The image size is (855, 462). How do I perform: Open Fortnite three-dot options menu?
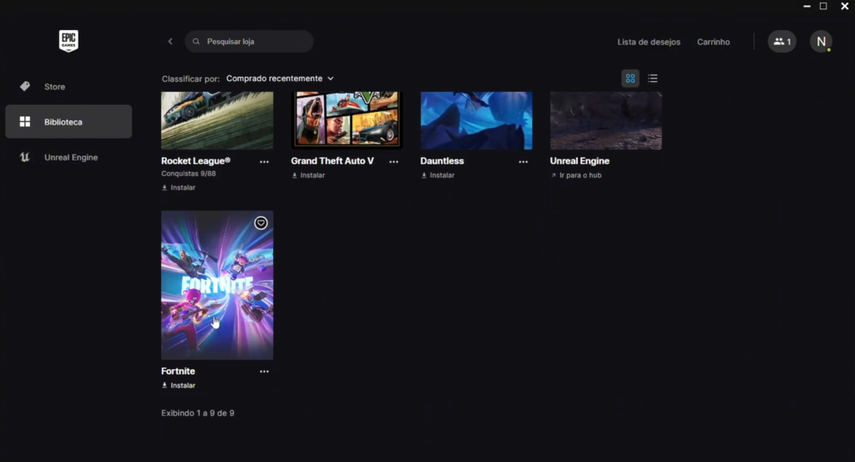click(x=264, y=372)
